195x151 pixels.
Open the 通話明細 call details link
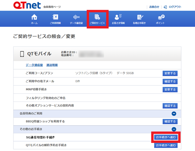coord(52,65)
